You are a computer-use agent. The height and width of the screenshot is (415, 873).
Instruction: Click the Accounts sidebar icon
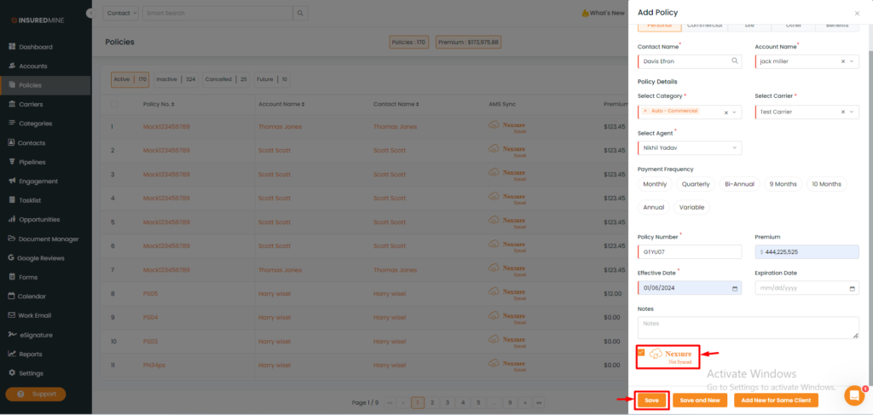12,66
